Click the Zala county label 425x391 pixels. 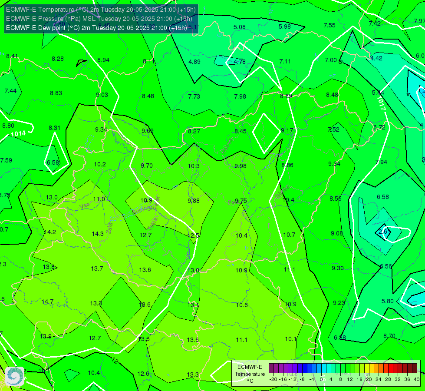tap(109, 228)
